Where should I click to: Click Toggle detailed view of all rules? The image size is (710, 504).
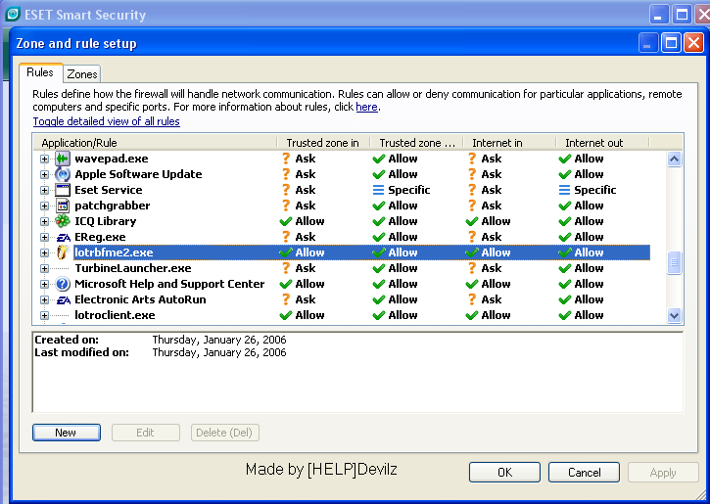pyautogui.click(x=107, y=121)
